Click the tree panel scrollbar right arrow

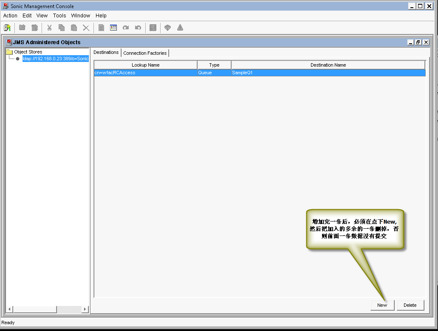pos(85,309)
